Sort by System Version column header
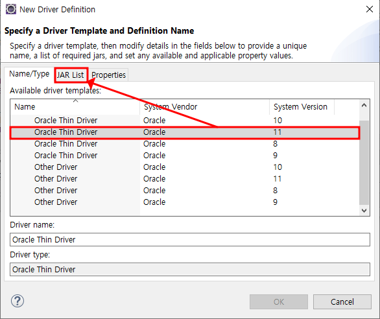This screenshot has height=319, width=380. 302,106
